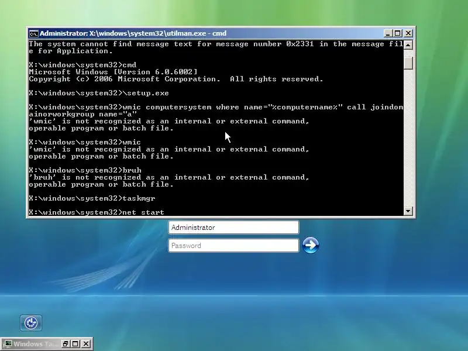The width and height of the screenshot is (468, 351).
Task: Click the '\setup.exe' command line
Action: 99,93
